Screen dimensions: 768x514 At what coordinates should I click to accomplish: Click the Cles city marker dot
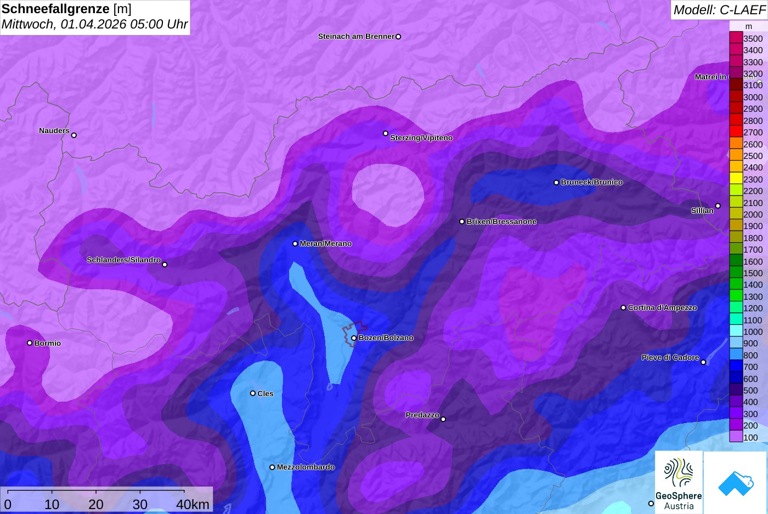tap(253, 393)
